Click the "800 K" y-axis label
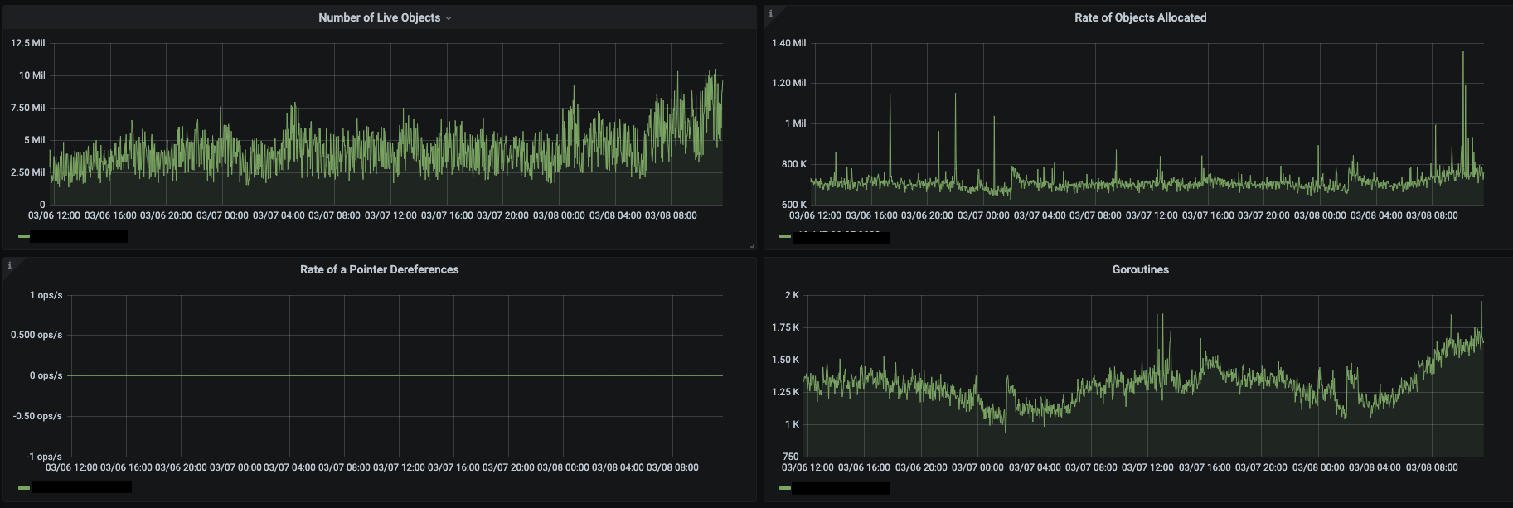 point(793,164)
